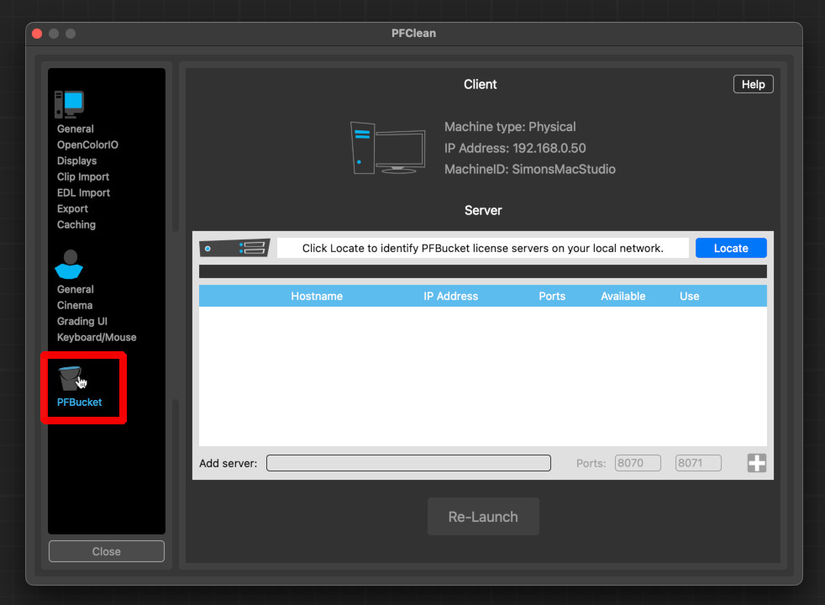Open EDL Import preferences

click(84, 192)
